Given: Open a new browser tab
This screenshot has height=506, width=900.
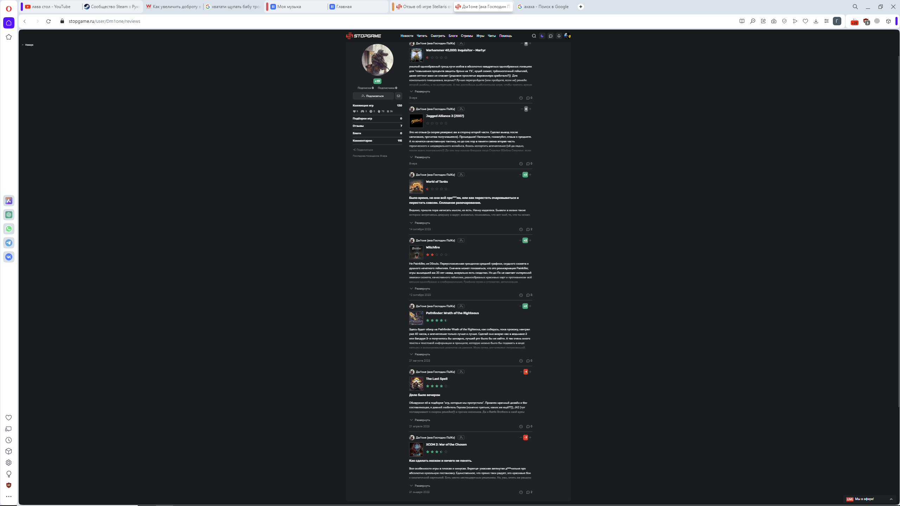Looking at the screenshot, I should click(x=581, y=7).
